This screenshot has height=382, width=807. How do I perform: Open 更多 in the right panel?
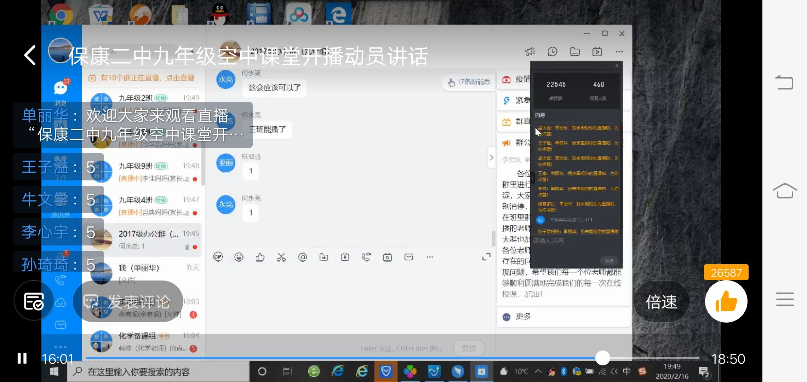pos(564,317)
